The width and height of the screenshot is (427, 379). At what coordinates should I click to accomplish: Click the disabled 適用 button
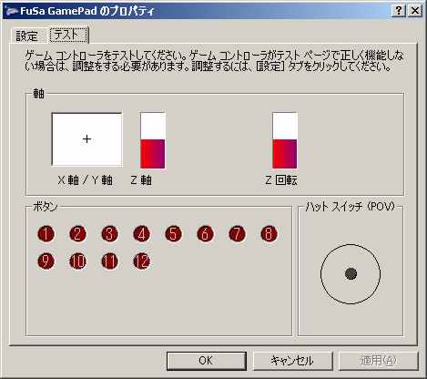tap(378, 361)
